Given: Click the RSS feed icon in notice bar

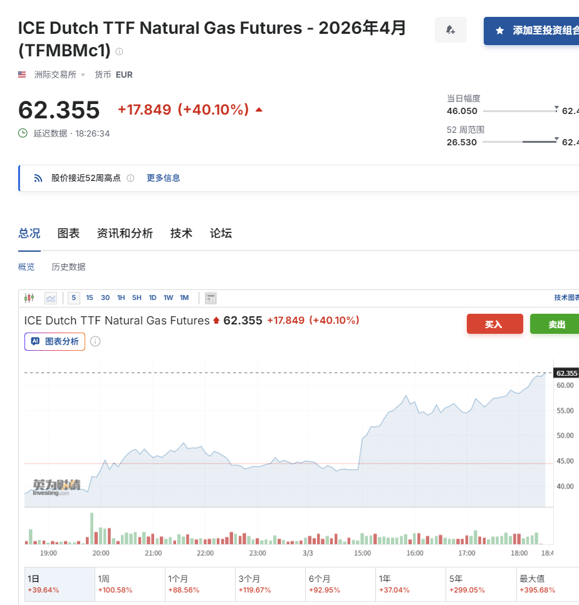Looking at the screenshot, I should 38,178.
